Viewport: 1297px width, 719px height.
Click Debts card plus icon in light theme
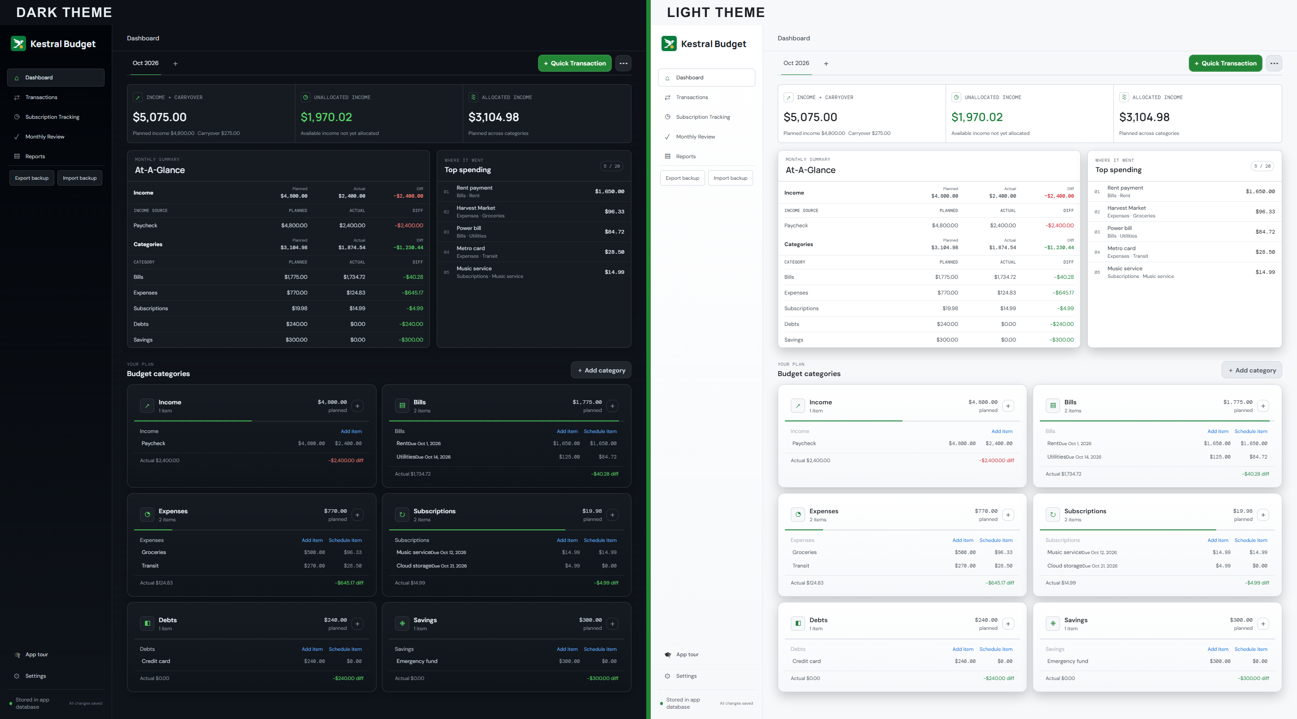click(x=1008, y=624)
